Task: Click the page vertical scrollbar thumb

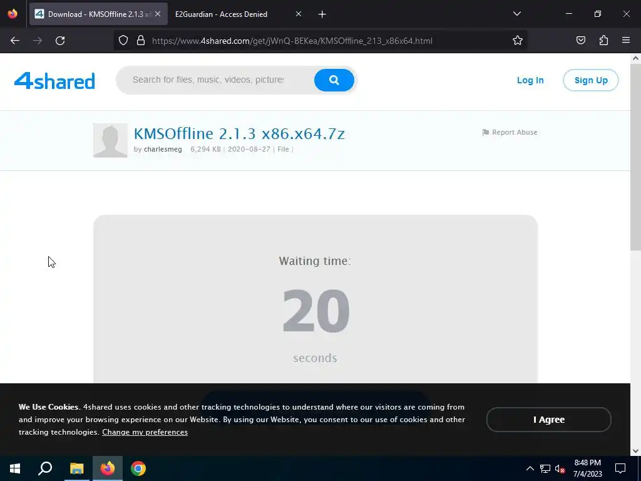Action: pos(635,157)
